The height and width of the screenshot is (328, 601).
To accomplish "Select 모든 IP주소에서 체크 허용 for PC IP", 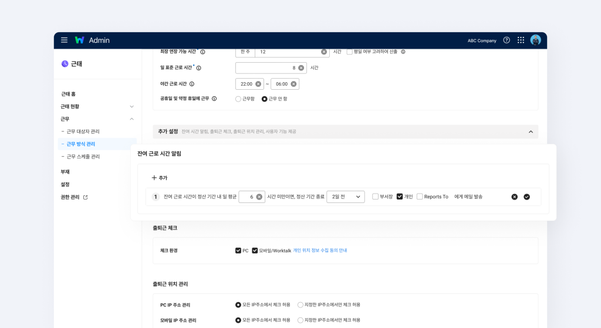I will (x=238, y=305).
